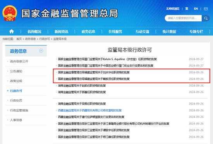The image size is (213, 144).
Task: Open 专题专栏 menu
Action: point(196,31)
